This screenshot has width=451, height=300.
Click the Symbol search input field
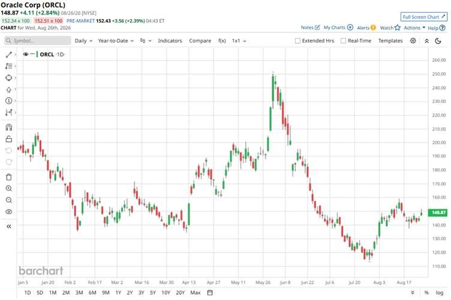pos(38,41)
